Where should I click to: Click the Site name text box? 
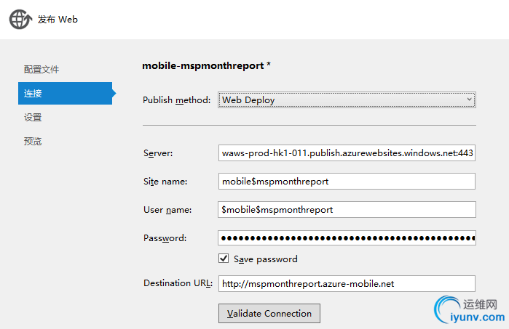point(347,182)
